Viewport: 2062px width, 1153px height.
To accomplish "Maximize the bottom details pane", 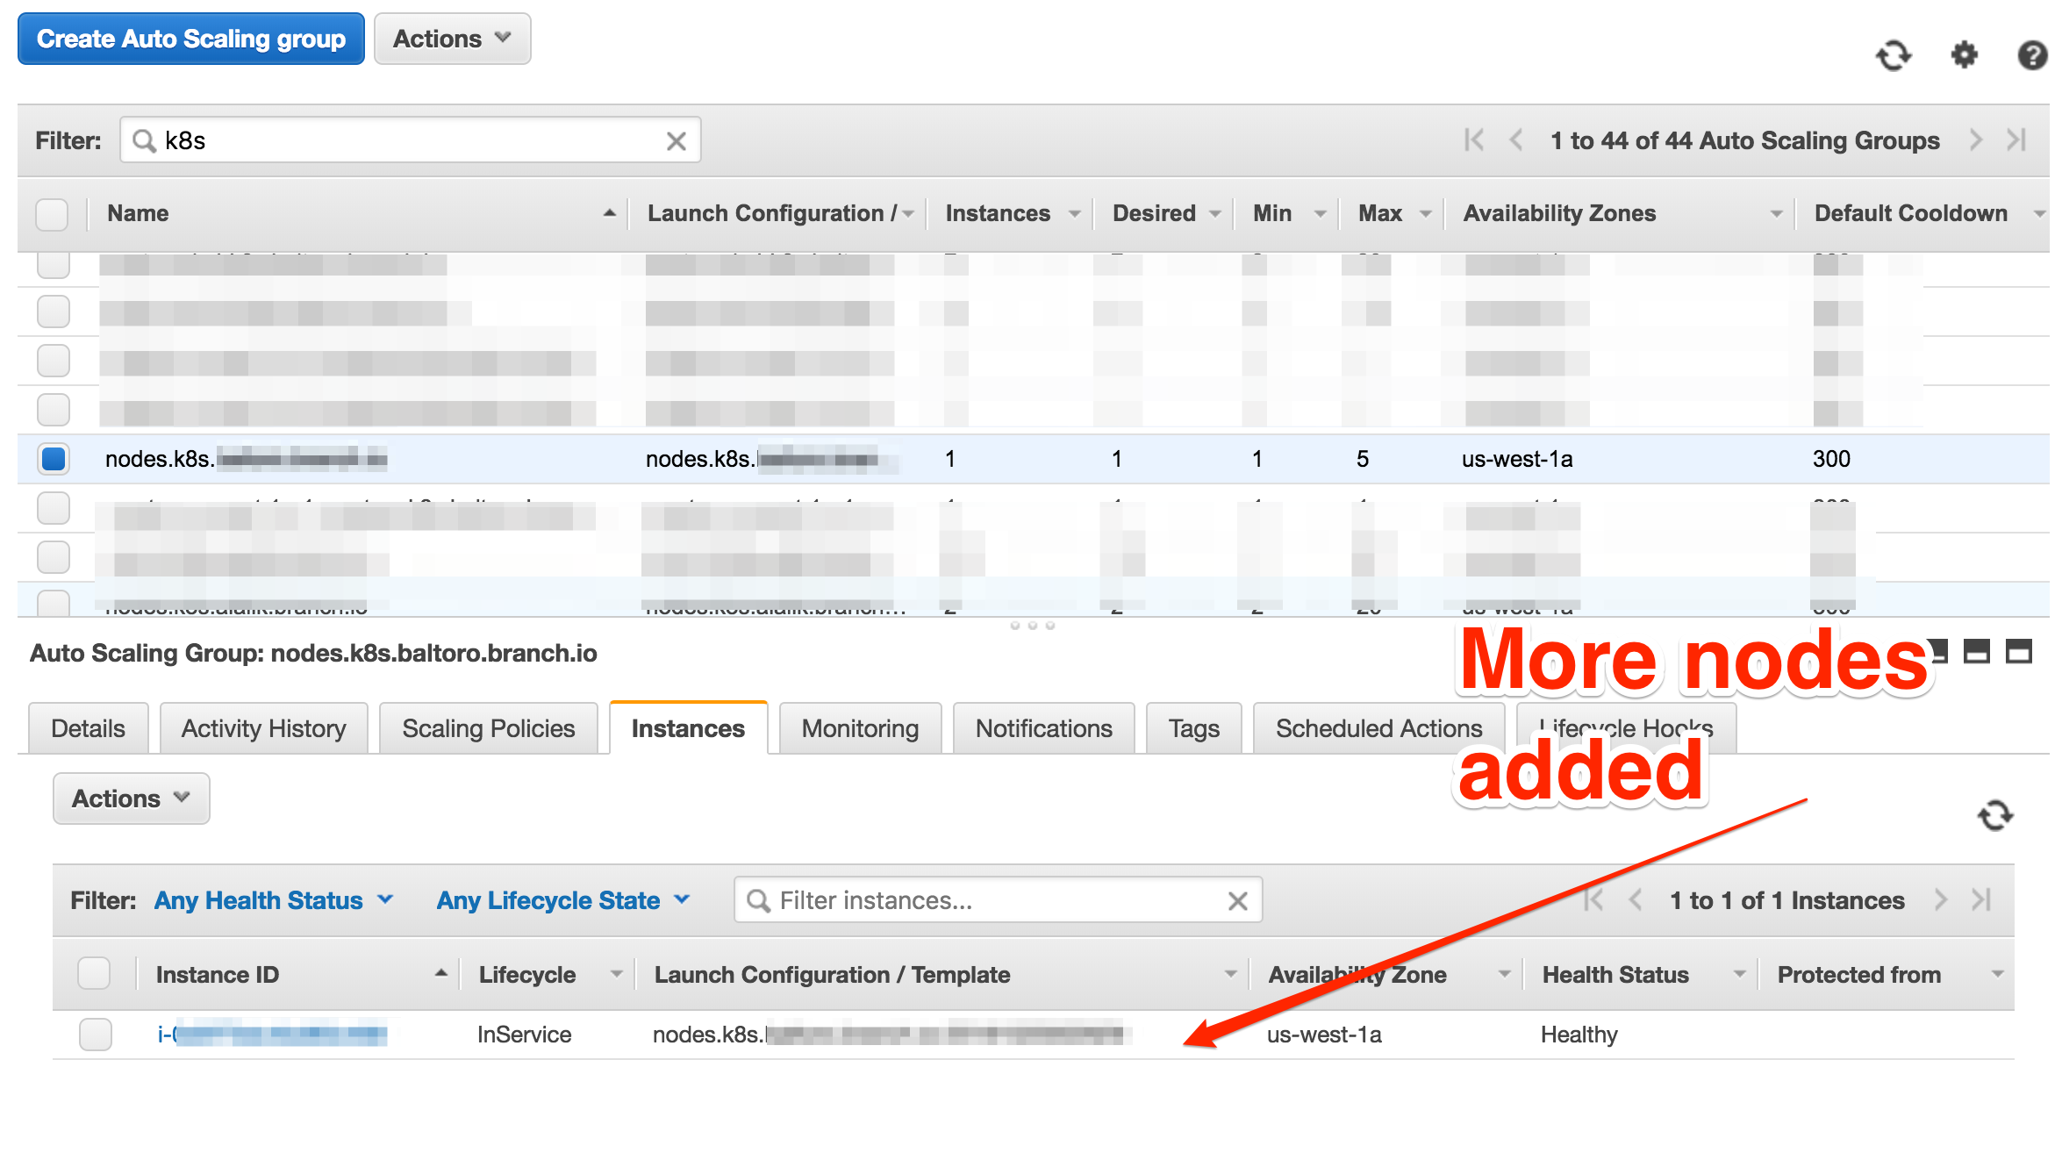I will pos(2019,652).
